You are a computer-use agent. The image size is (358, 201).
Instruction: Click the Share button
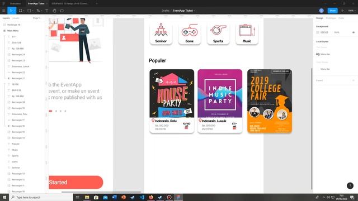[x=333, y=11]
